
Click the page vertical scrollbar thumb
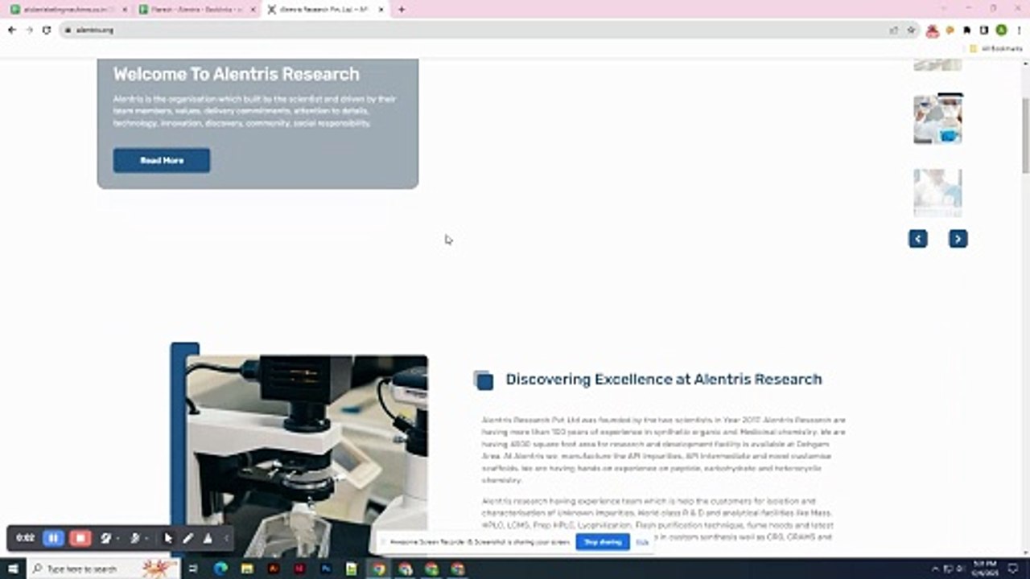1025,137
